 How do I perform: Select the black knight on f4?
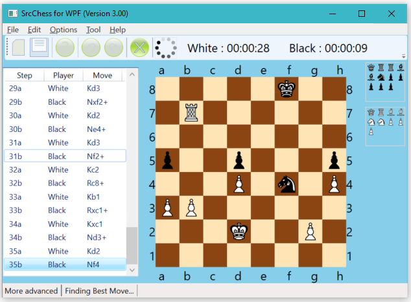click(x=287, y=184)
